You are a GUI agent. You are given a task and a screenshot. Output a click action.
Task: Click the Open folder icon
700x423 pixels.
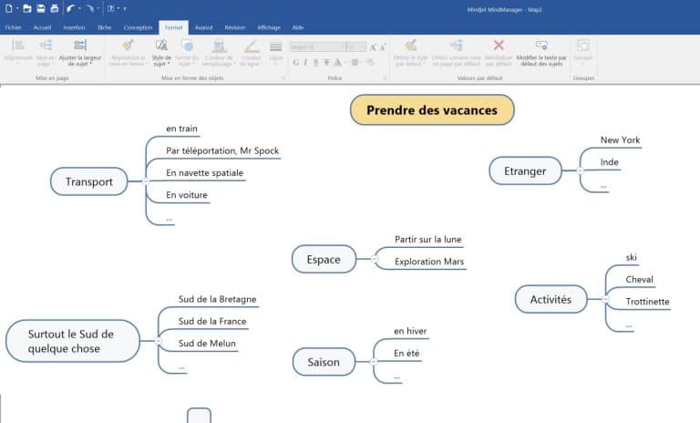click(27, 8)
